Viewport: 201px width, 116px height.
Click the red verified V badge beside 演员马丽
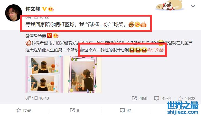(x=49, y=35)
